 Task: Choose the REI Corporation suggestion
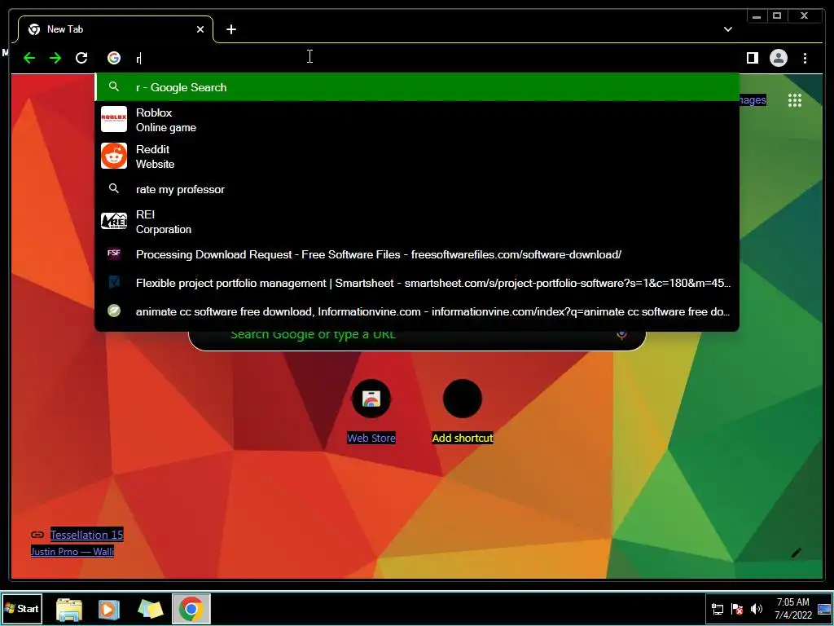(x=417, y=222)
